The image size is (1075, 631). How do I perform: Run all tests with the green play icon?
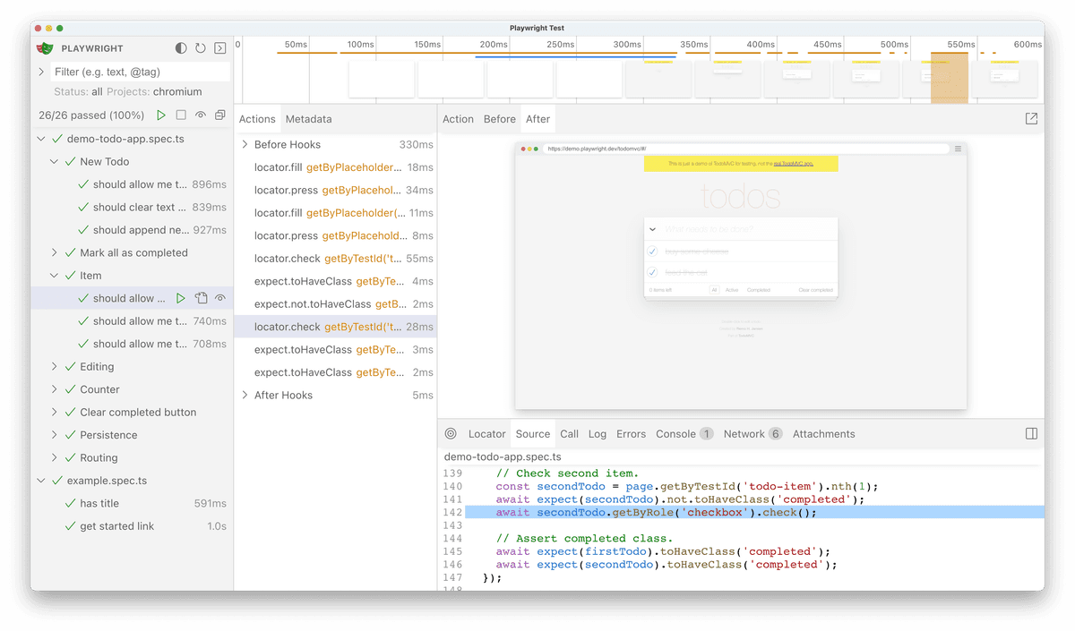[161, 115]
